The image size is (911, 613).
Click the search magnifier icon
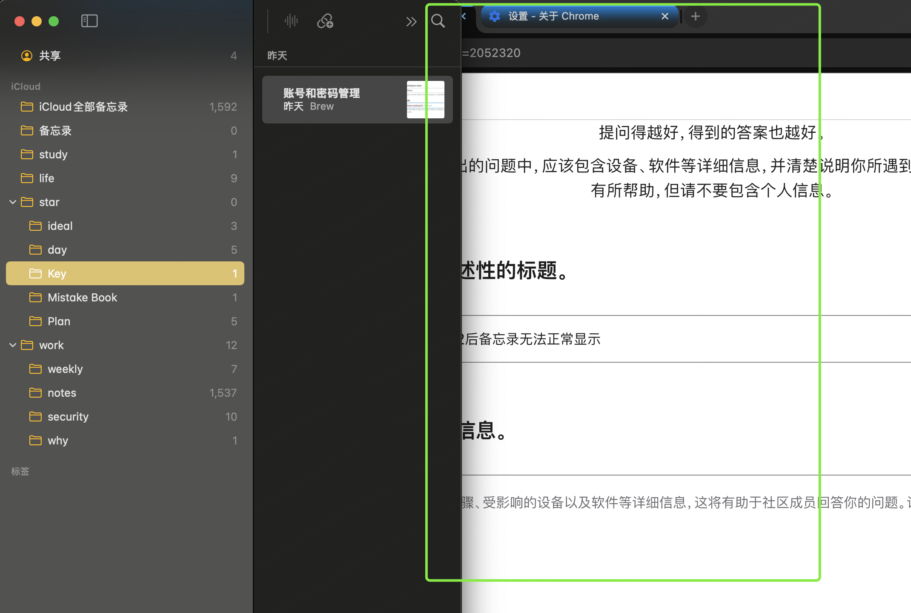coord(438,21)
